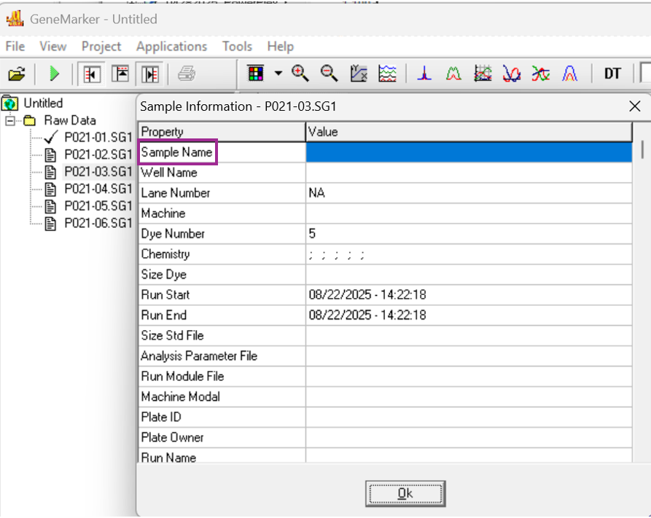Click the Sample Information vertical scrollbar
Image resolution: width=651 pixels, height=518 pixels.
coord(642,291)
